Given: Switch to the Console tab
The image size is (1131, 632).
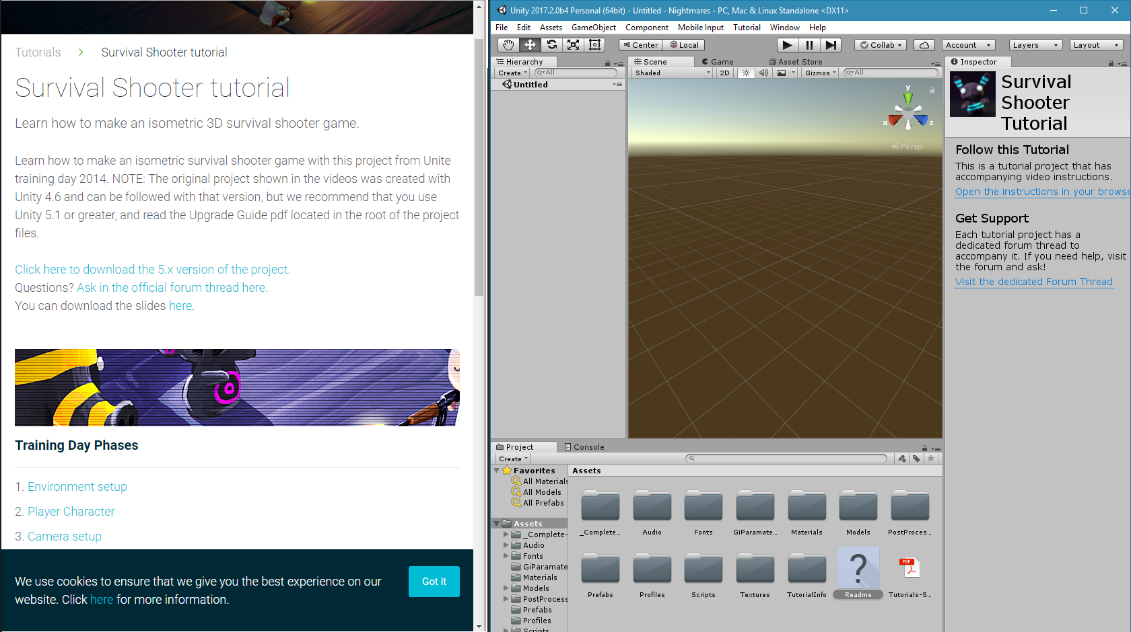Looking at the screenshot, I should [x=584, y=447].
